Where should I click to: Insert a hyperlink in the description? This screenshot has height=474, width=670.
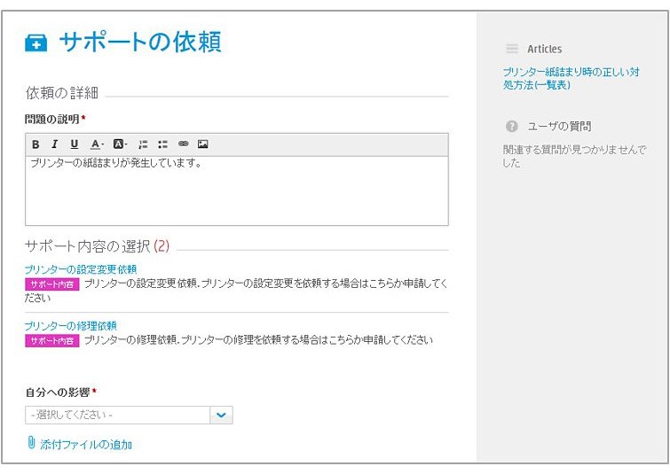(184, 144)
